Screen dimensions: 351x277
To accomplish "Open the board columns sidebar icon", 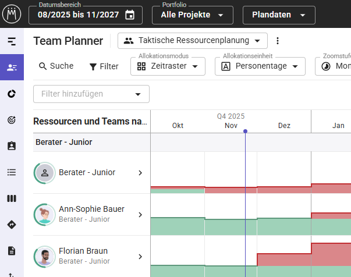I will coord(12,198).
